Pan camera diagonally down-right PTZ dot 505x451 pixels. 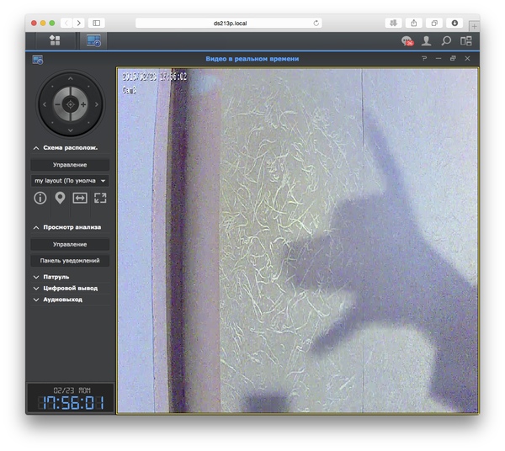tap(88, 122)
